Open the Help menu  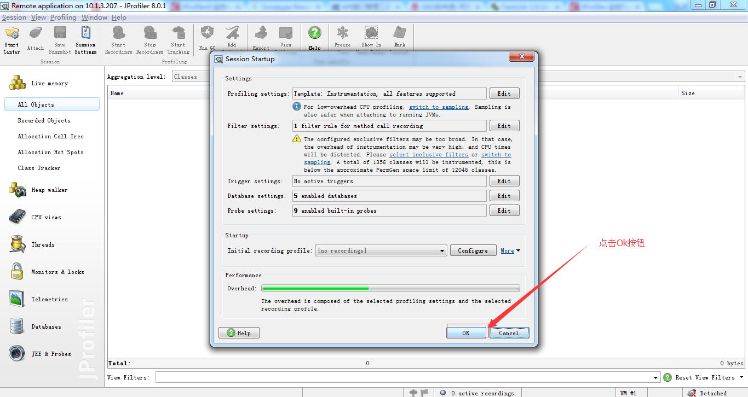[x=119, y=17]
